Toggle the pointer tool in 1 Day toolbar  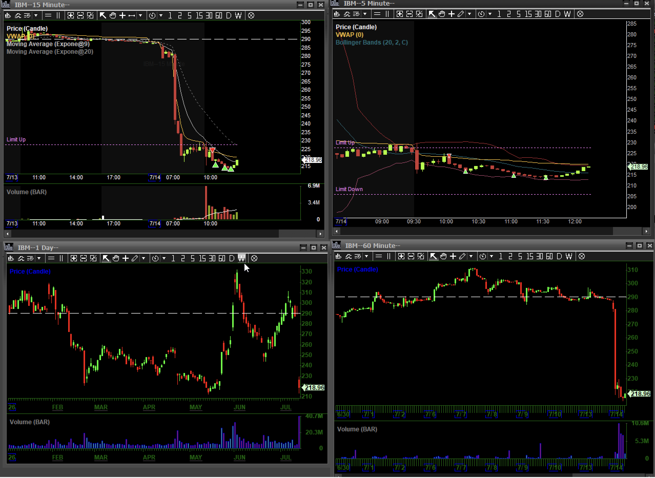click(x=106, y=258)
